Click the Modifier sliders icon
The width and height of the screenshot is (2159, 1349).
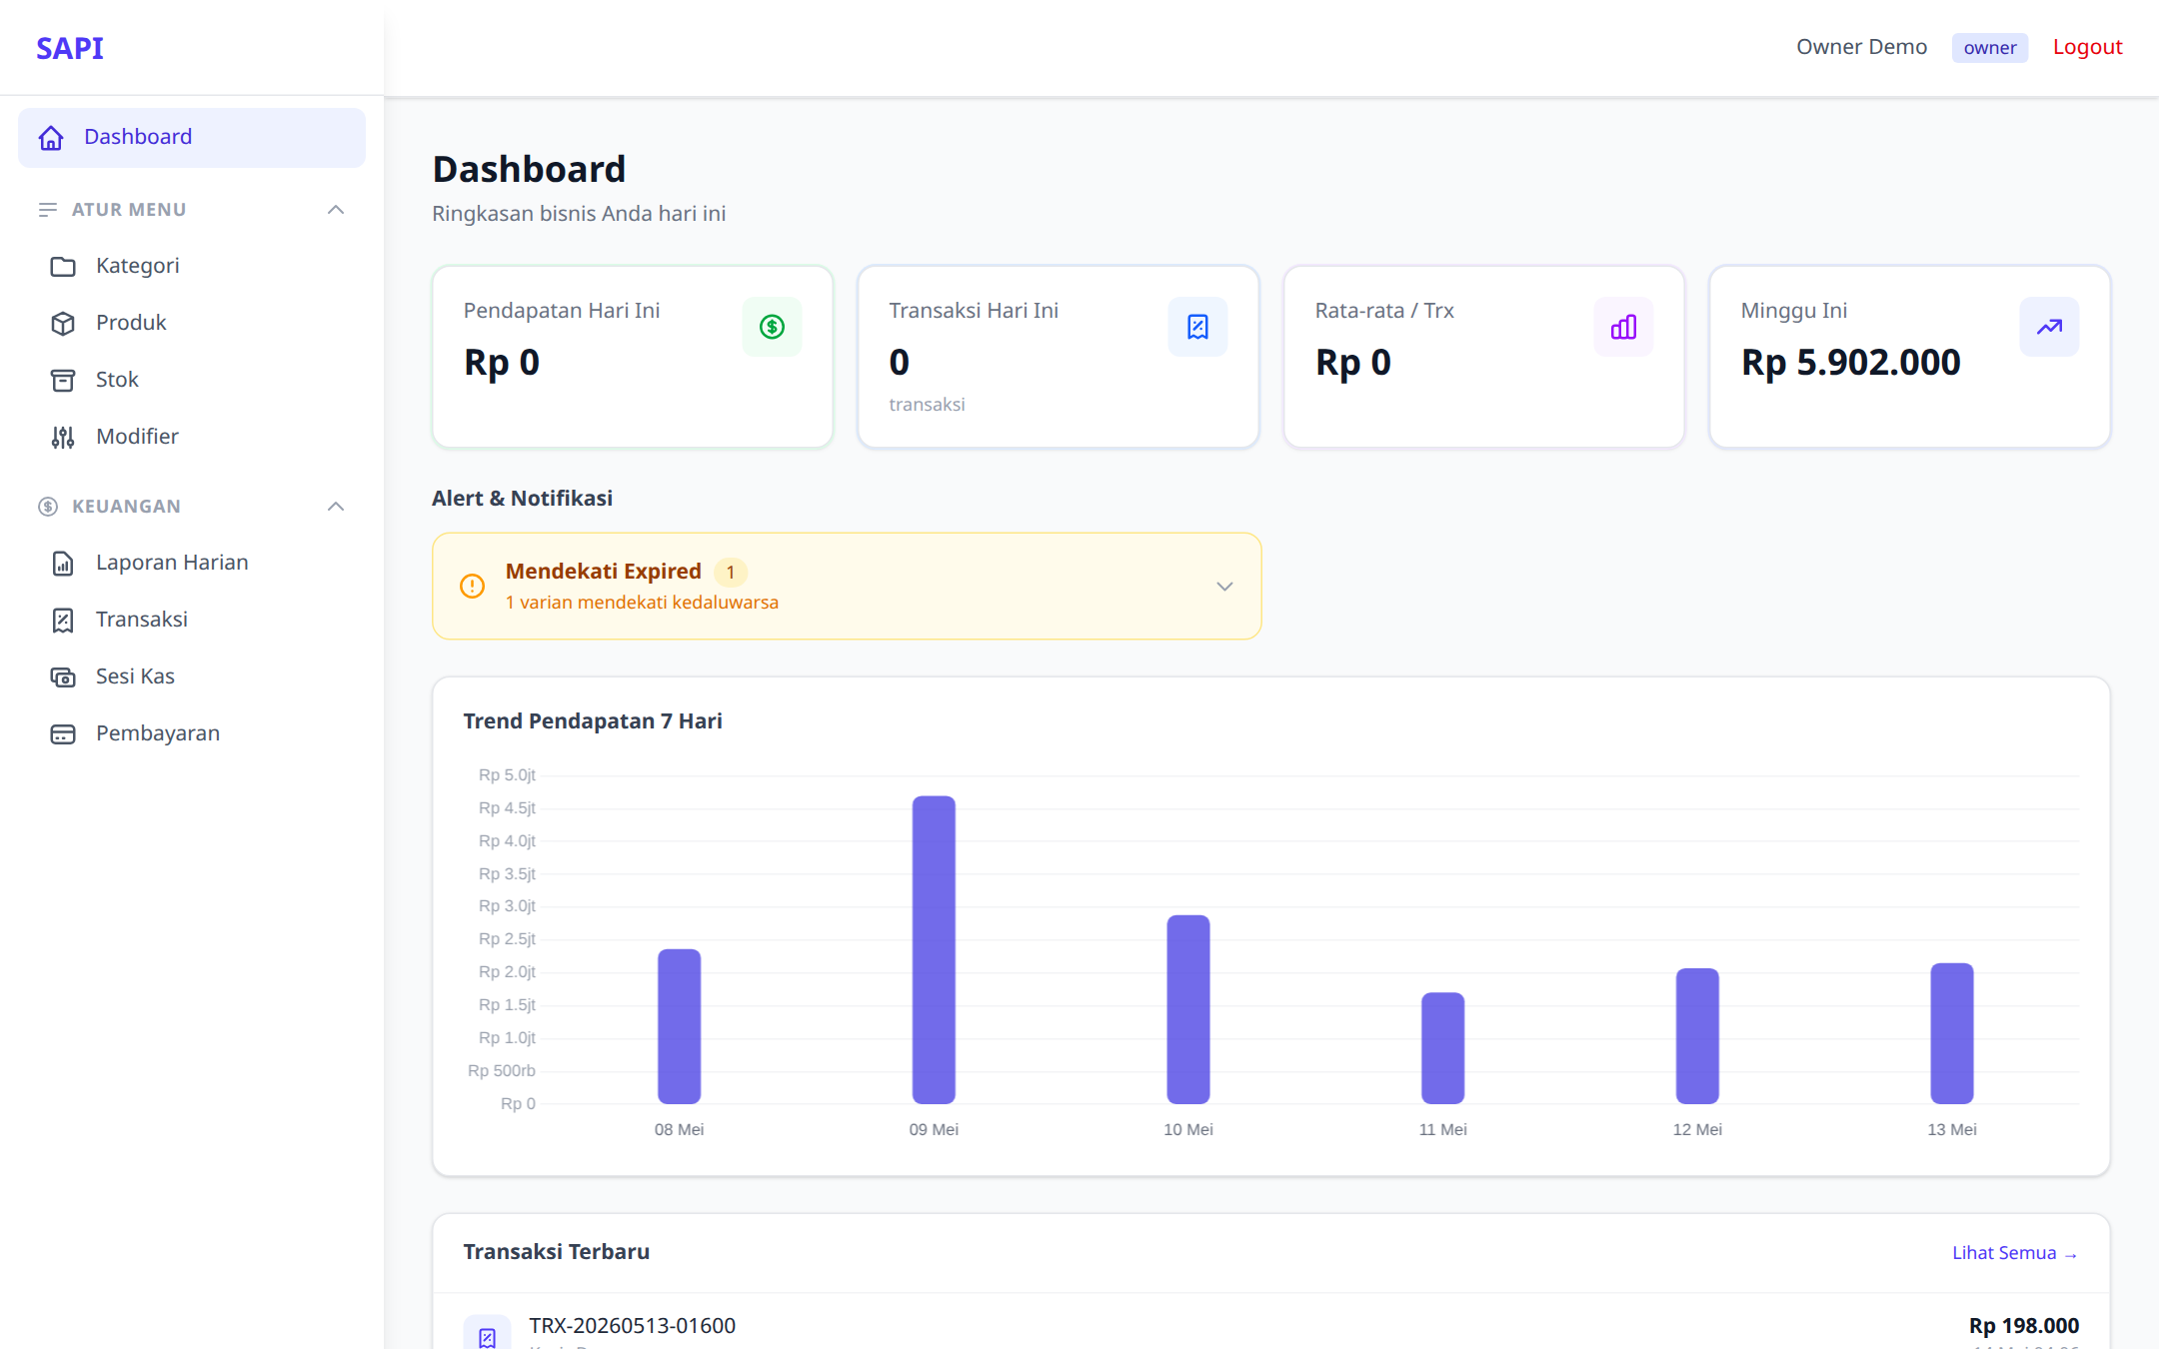click(x=63, y=438)
